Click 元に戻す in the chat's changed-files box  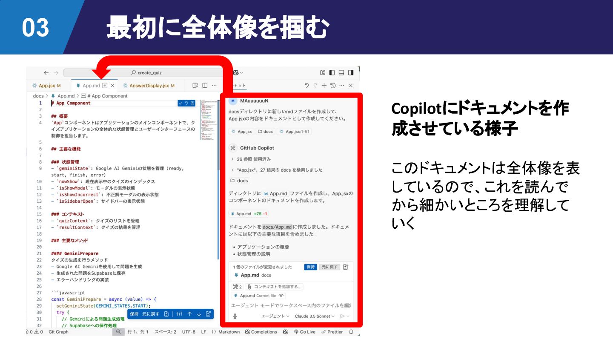click(329, 267)
